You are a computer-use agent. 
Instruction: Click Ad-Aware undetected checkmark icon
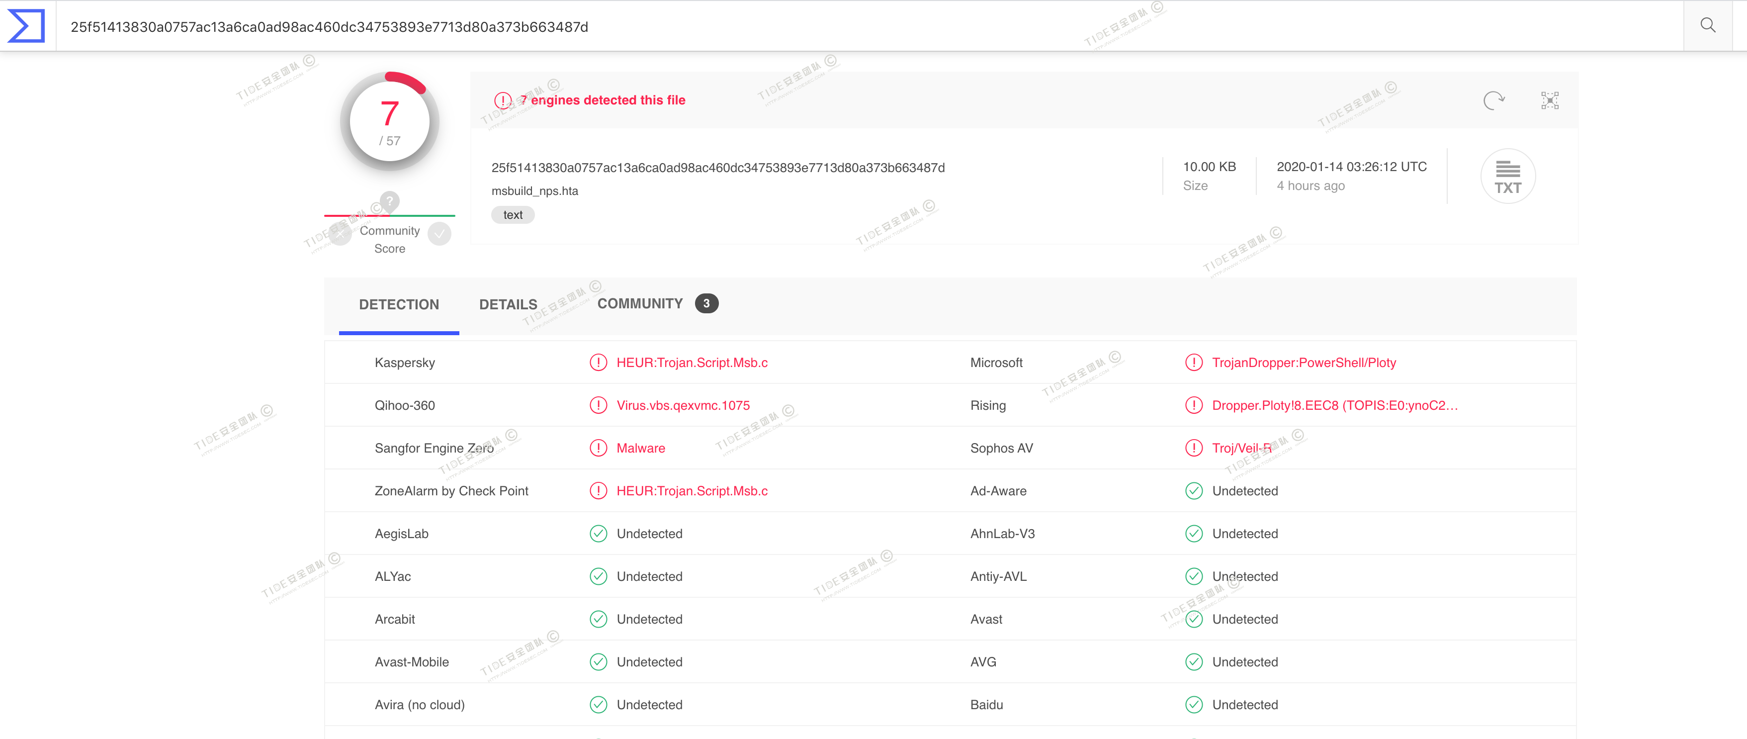pos(1193,491)
